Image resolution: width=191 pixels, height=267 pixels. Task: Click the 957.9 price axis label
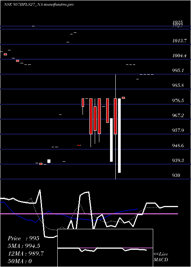click(178, 130)
